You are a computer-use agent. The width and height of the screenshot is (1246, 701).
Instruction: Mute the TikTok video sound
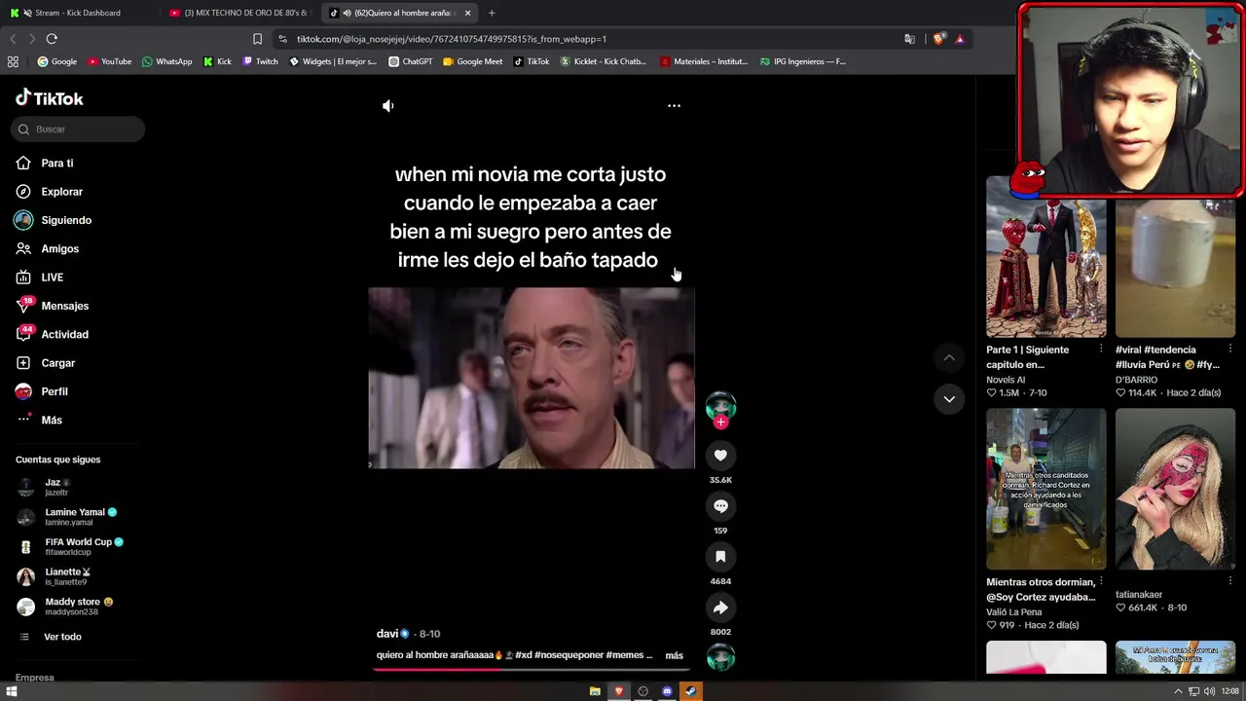387,105
